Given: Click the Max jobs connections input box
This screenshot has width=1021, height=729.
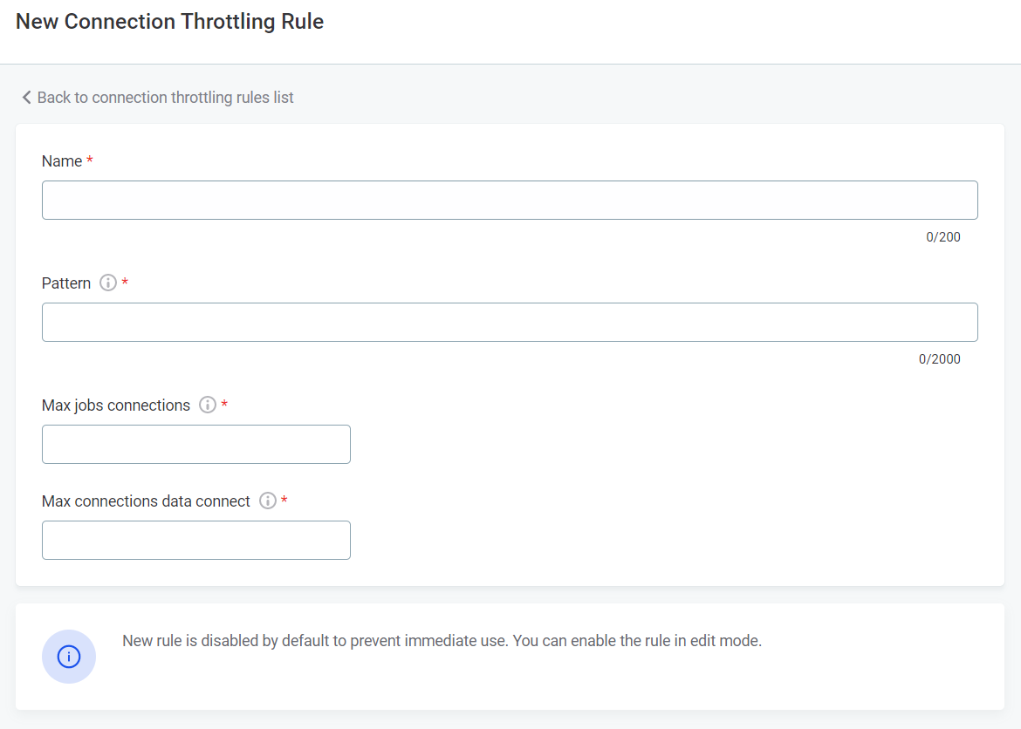Looking at the screenshot, I should click(195, 444).
